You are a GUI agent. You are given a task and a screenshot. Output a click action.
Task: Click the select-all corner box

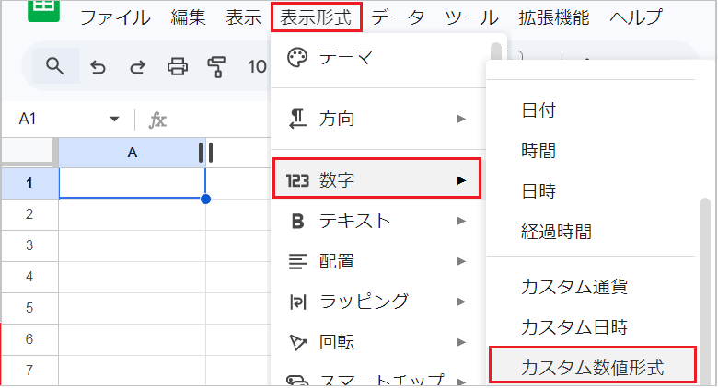[29, 152]
